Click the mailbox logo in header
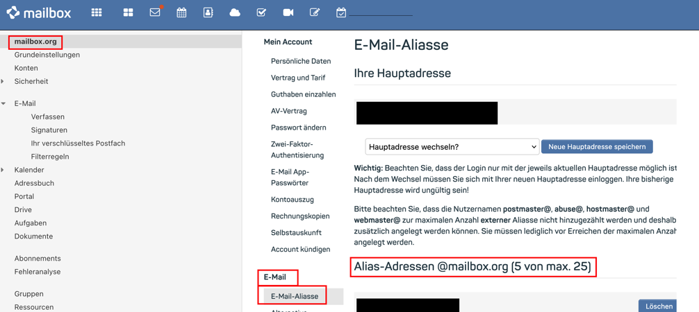The height and width of the screenshot is (312, 699). (39, 12)
